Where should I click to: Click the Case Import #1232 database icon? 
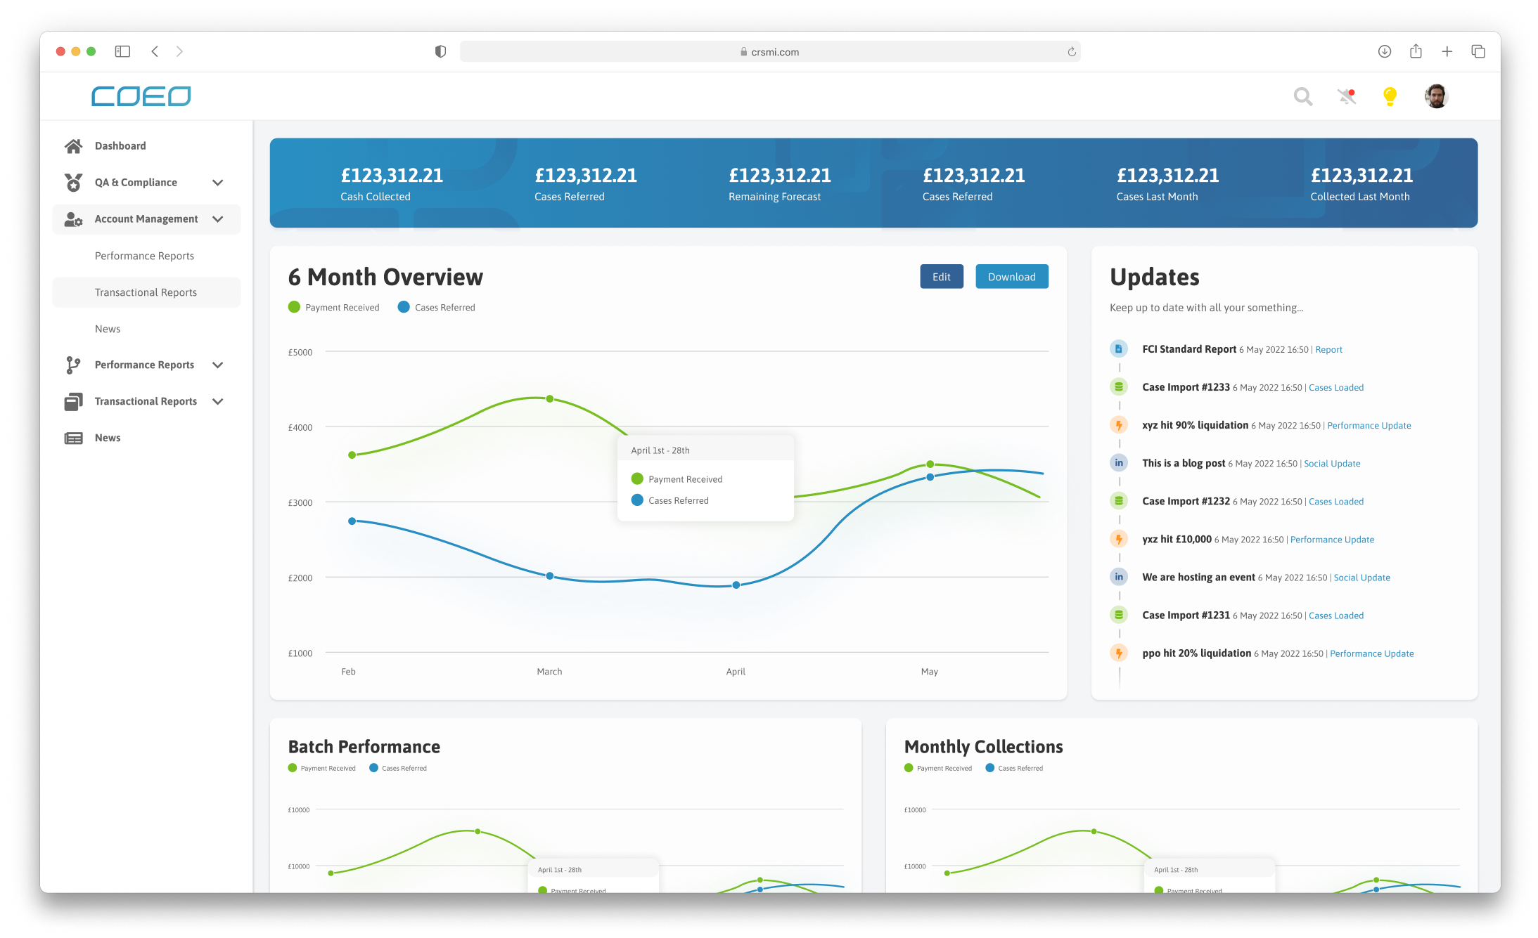1118,500
